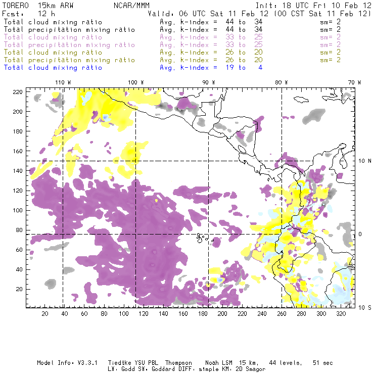Click the x-axis tick label '300'

click(321, 314)
